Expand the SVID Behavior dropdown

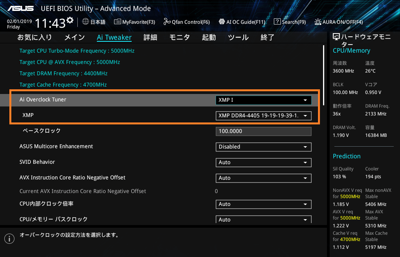(264, 163)
